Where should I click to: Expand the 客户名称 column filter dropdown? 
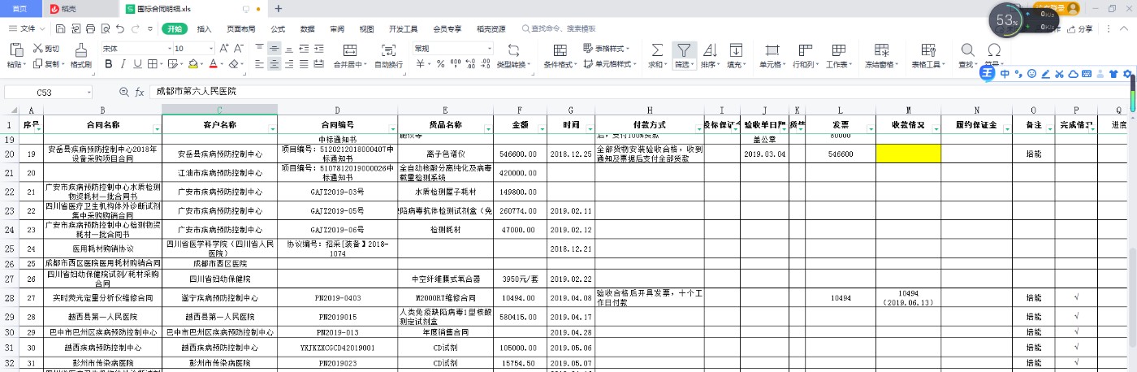[x=270, y=129]
